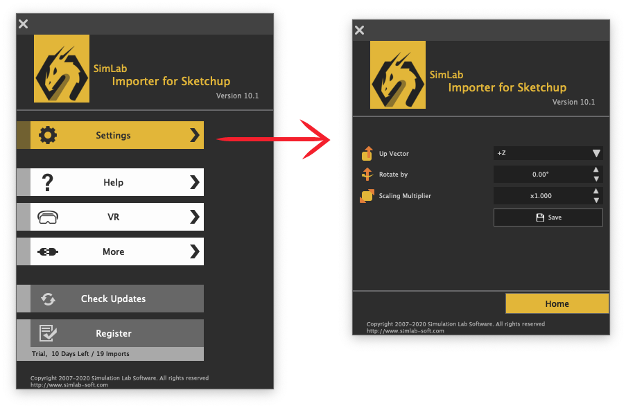Close the main SimLab importer window
This screenshot has width=626, height=408.
pyautogui.click(x=23, y=24)
